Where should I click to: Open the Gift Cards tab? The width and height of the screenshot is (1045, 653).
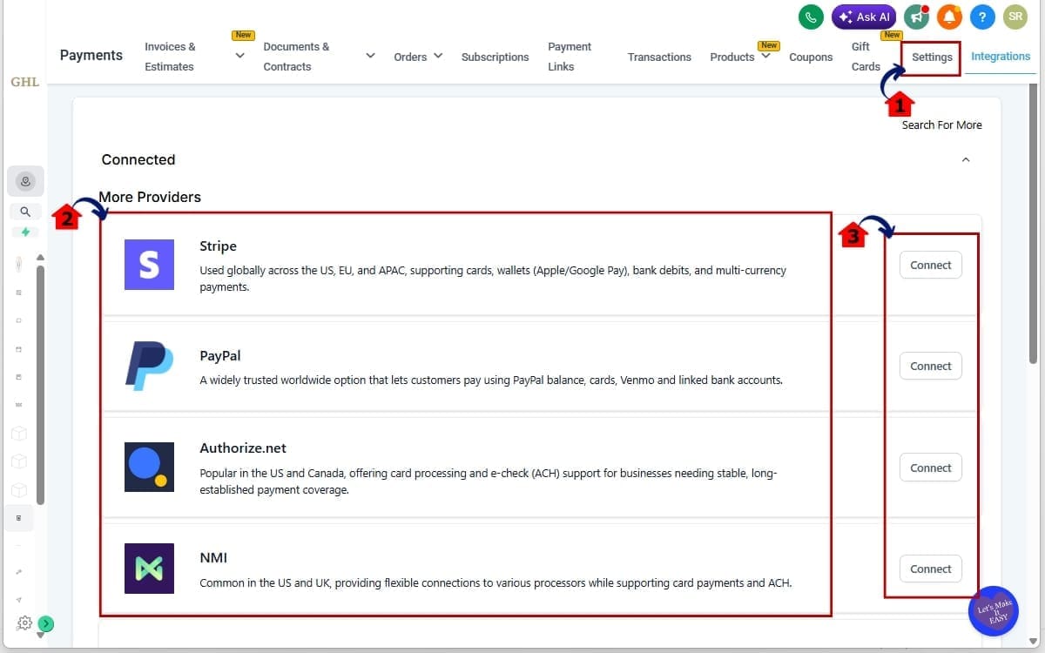(x=866, y=57)
